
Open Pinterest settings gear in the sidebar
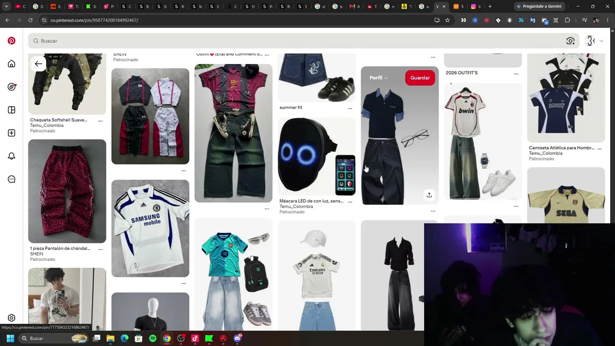(12, 318)
